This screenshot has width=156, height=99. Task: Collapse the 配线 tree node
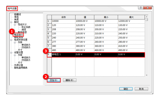(x=11, y=22)
